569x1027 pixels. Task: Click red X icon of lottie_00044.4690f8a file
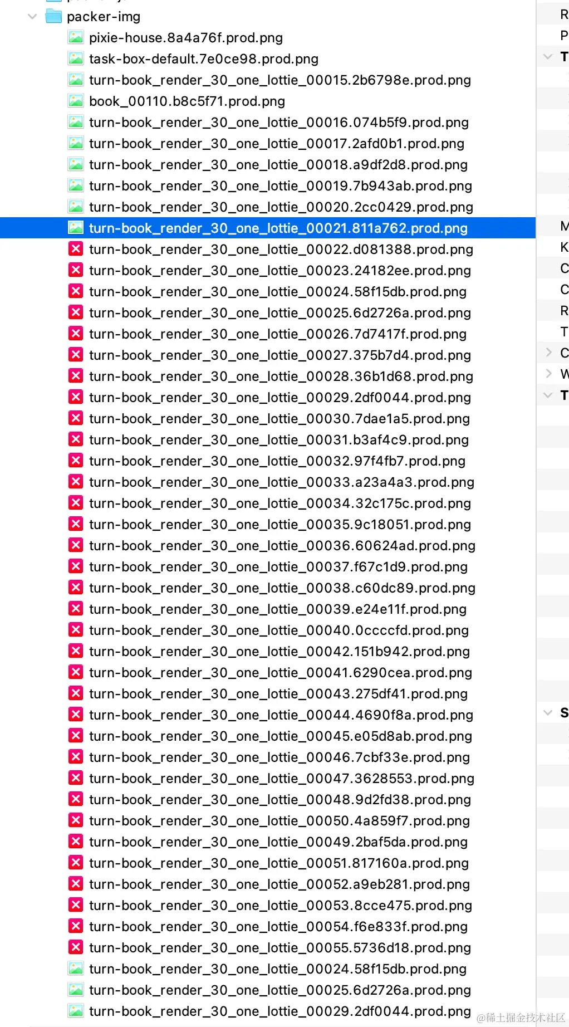click(x=76, y=715)
